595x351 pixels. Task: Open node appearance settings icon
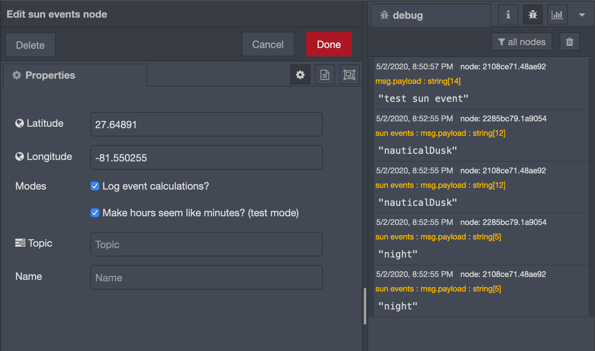tap(349, 75)
